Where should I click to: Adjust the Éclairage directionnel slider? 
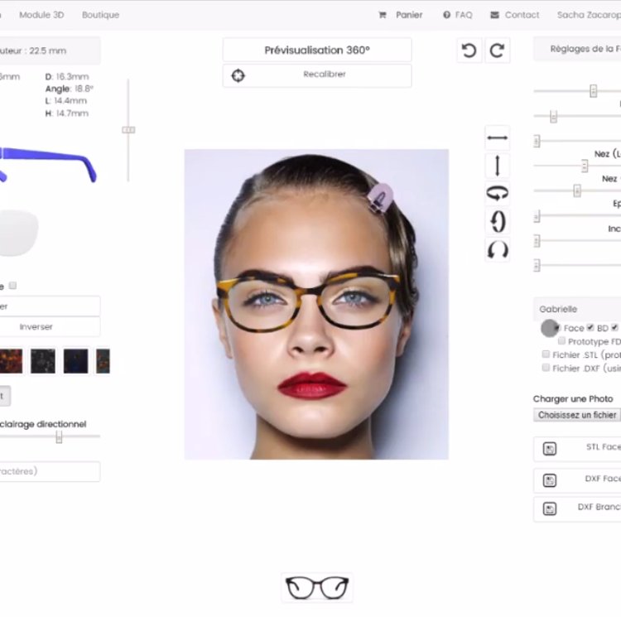pyautogui.click(x=59, y=437)
